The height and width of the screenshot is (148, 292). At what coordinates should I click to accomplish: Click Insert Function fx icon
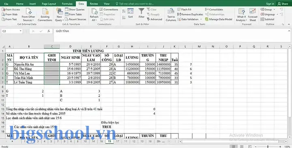(x=49, y=31)
